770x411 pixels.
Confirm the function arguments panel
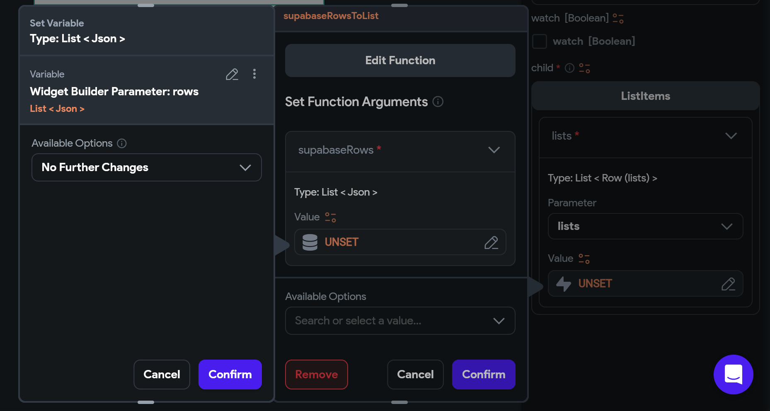484,375
